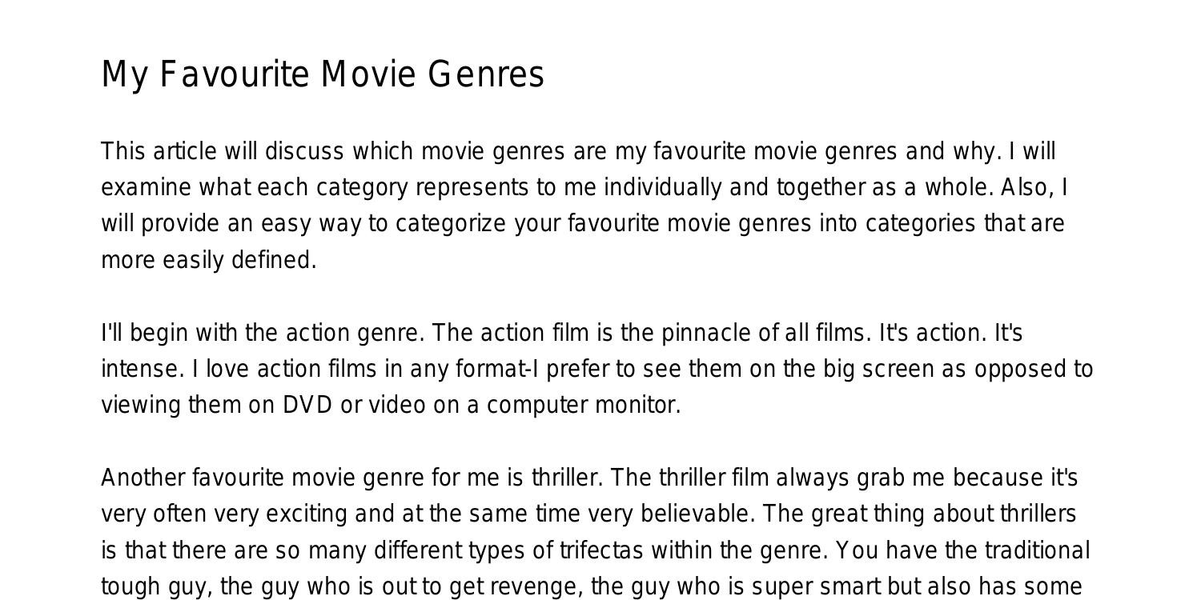Click the line "more easily defined."
Image resolution: width=1201 pixels, height=600 pixels.
tap(209, 261)
